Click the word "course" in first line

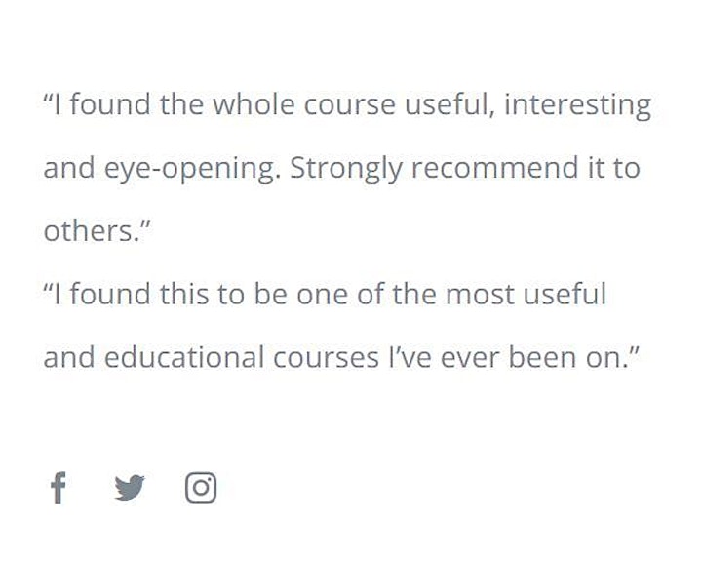[349, 105]
